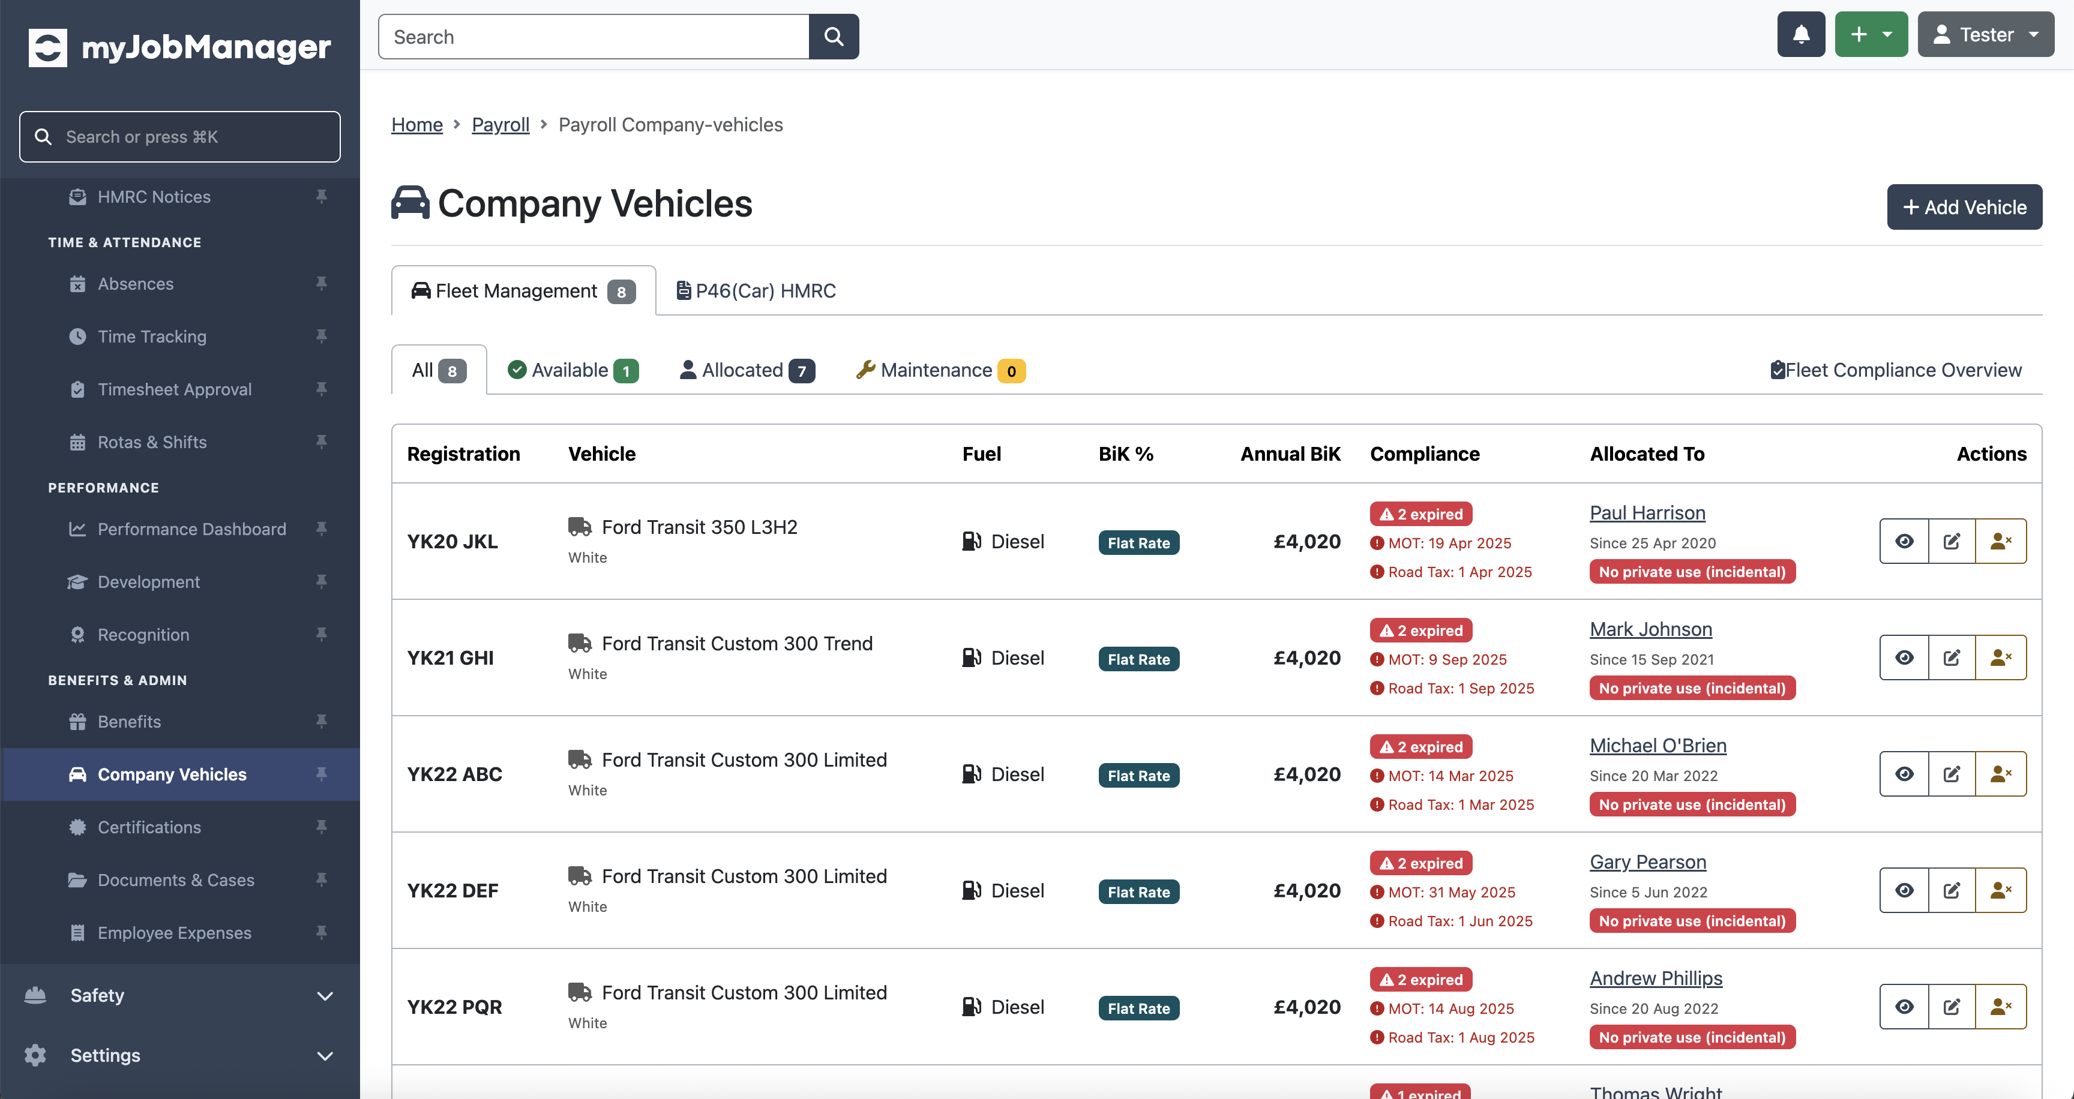View vehicle YK22 PQR details eye icon
Screen dimensions: 2074x1099
point(1904,1007)
